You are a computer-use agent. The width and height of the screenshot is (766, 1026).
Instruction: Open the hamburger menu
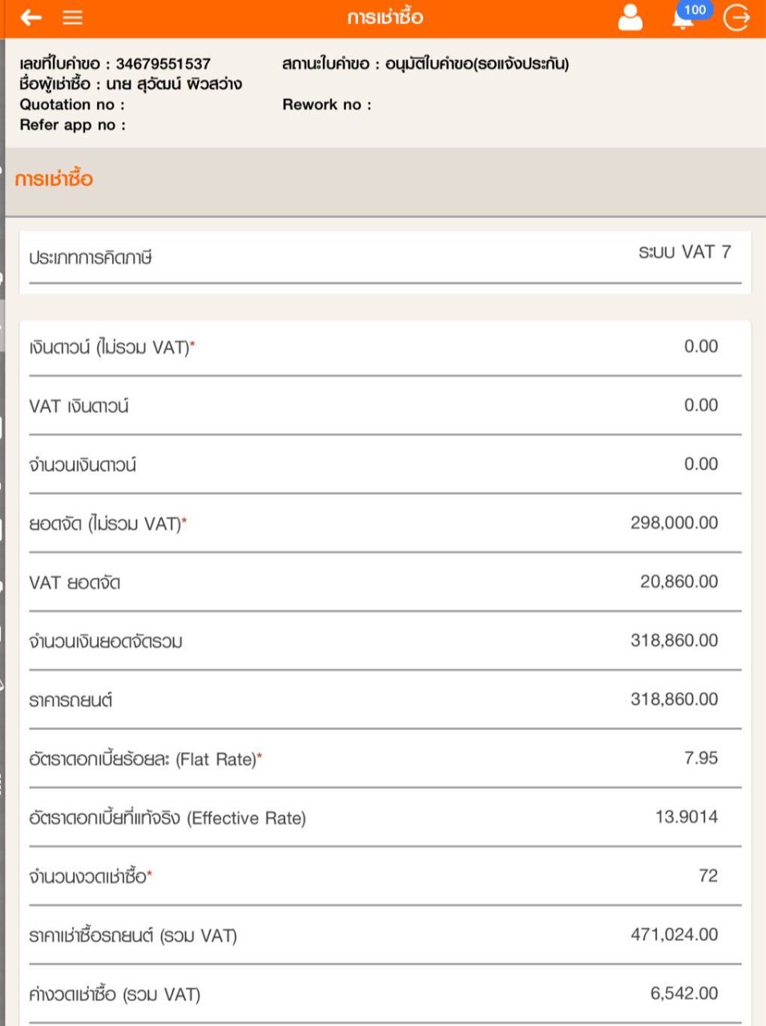coord(73,18)
